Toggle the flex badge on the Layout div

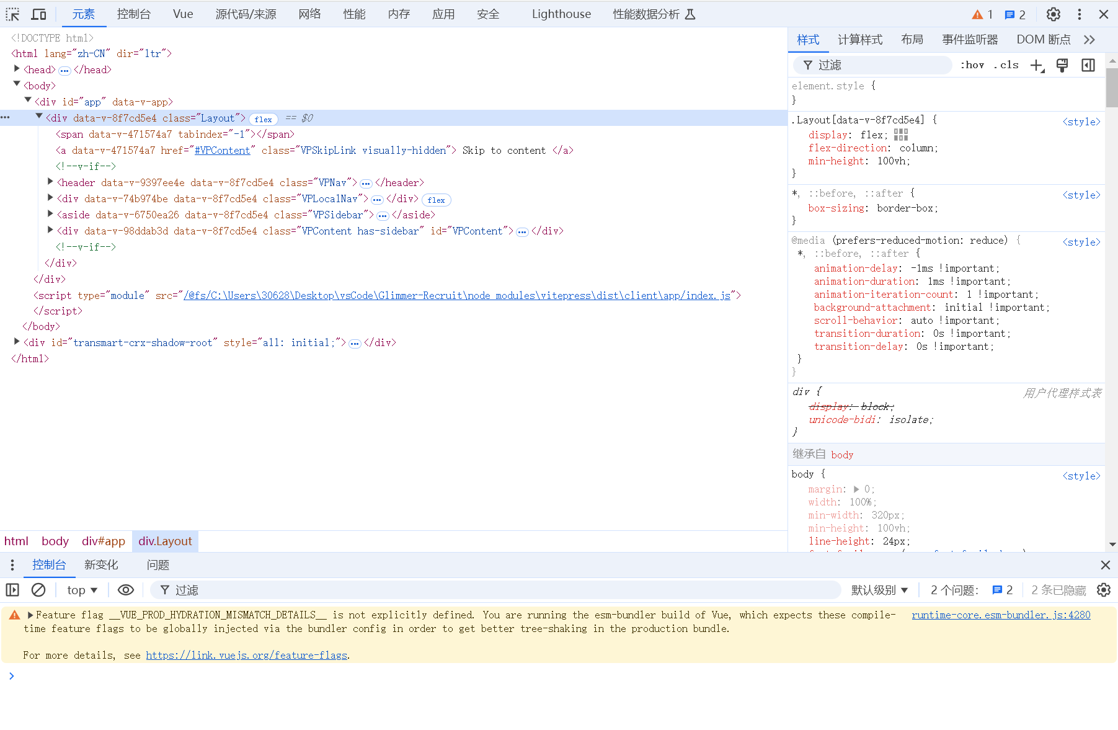click(x=263, y=119)
